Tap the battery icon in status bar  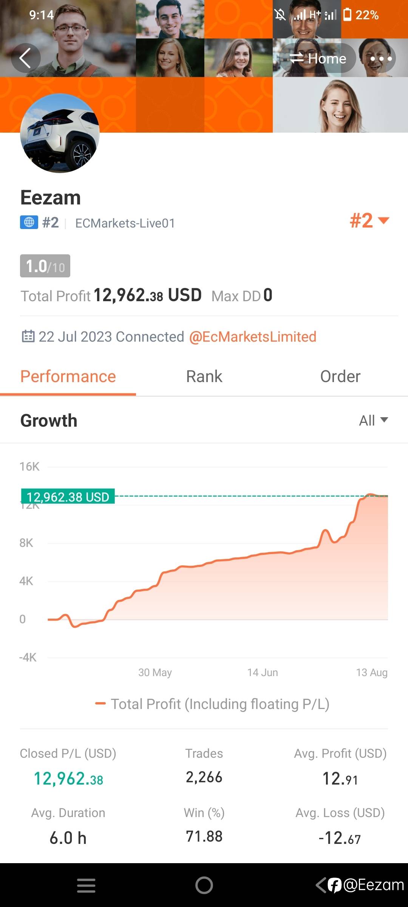[x=347, y=15]
